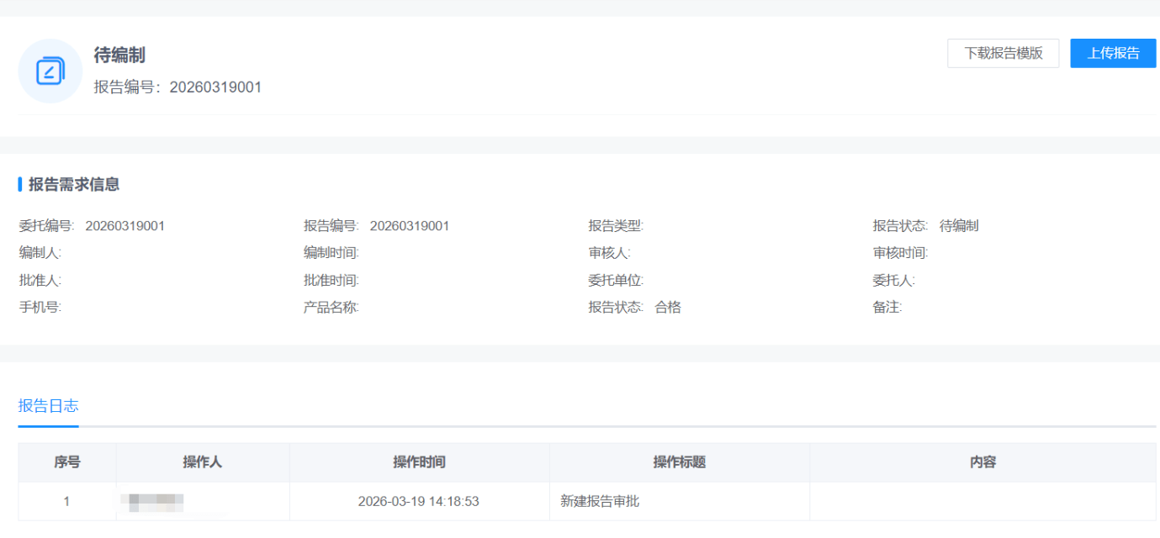1160x538 pixels.
Task: Click the 备注 label
Action: coord(887,308)
